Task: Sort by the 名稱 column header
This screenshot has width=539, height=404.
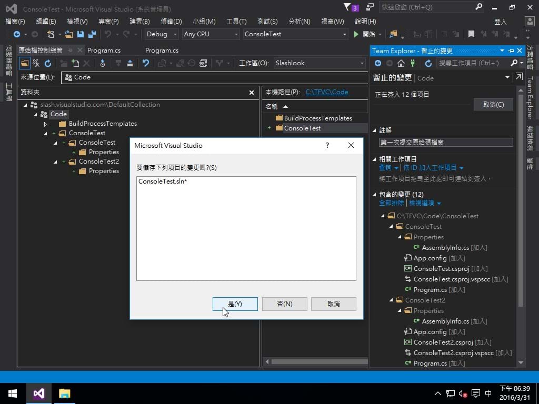Action: tap(272, 106)
